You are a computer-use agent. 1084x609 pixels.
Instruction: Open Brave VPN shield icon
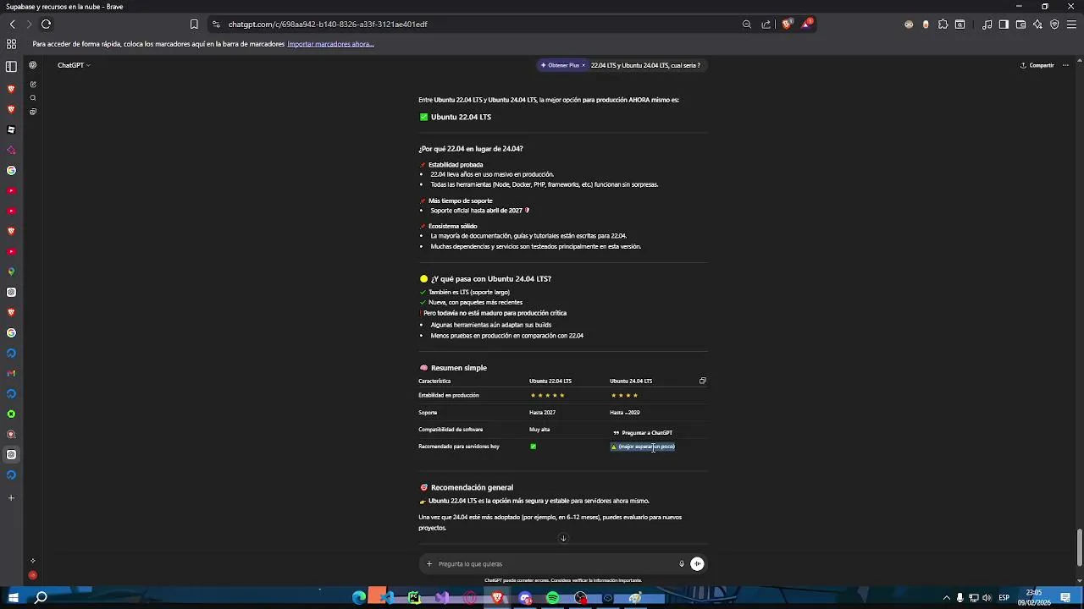(x=1054, y=25)
